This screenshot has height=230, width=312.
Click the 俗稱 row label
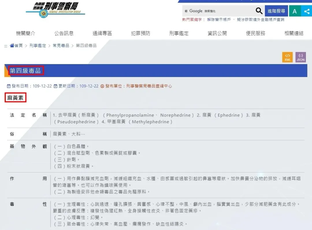point(28,134)
